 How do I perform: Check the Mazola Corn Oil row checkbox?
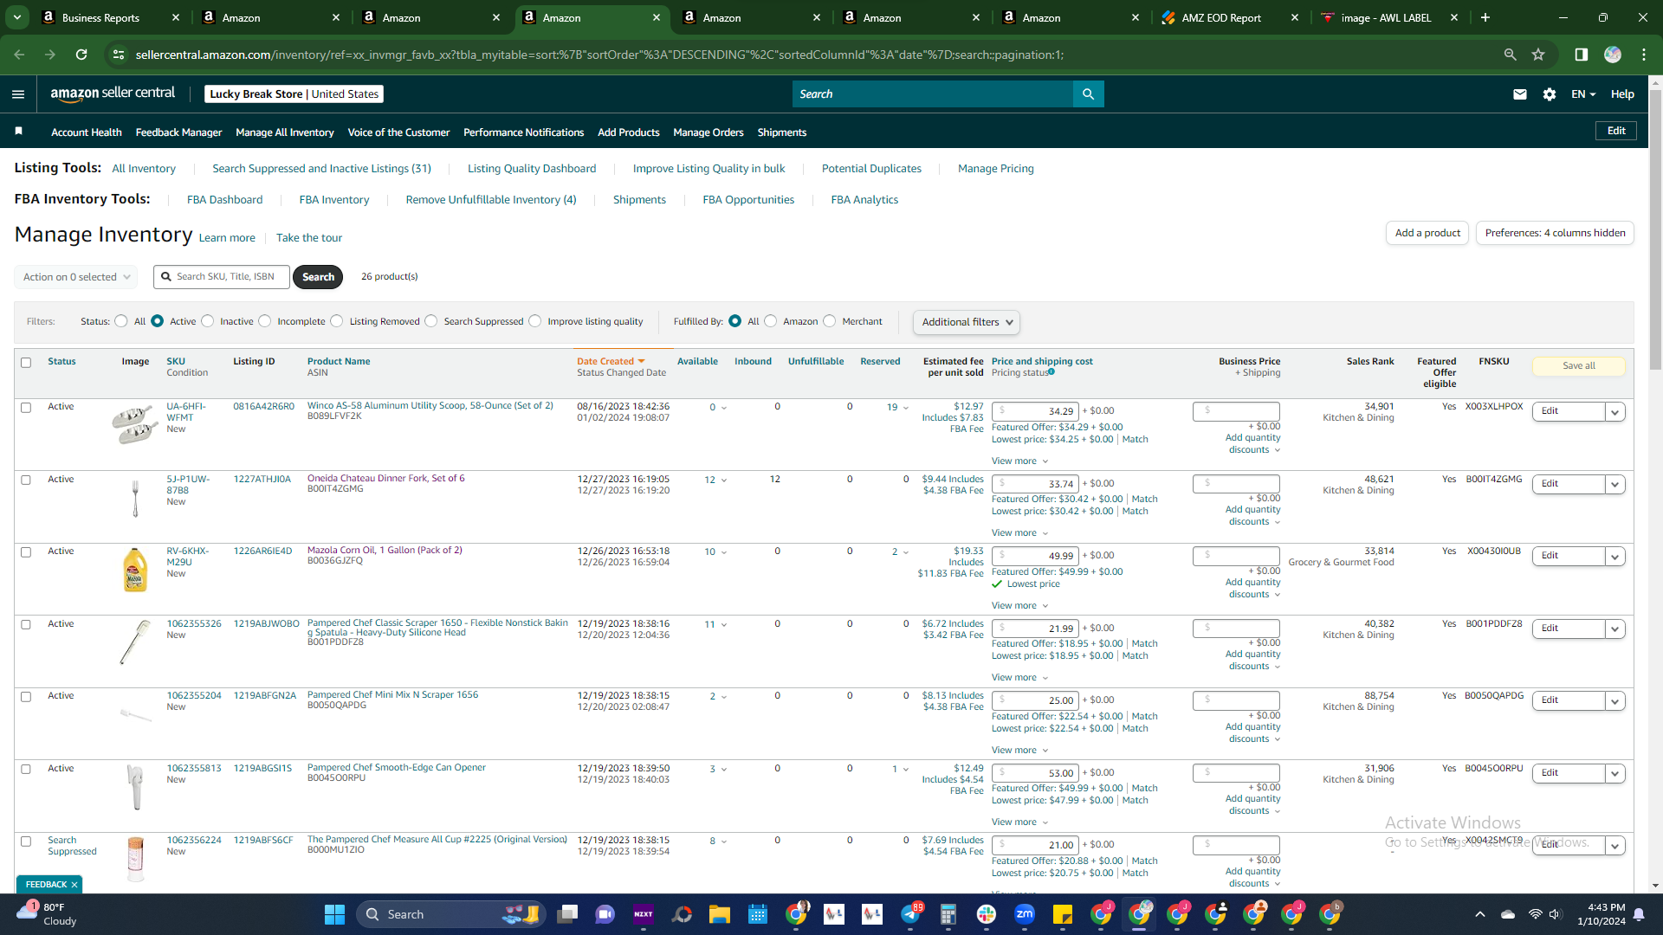click(26, 552)
